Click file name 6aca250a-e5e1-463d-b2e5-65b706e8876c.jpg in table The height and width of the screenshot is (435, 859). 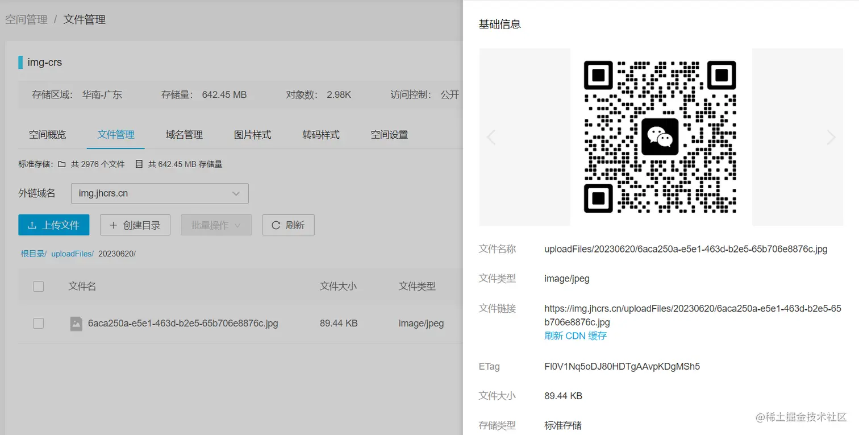pos(183,324)
